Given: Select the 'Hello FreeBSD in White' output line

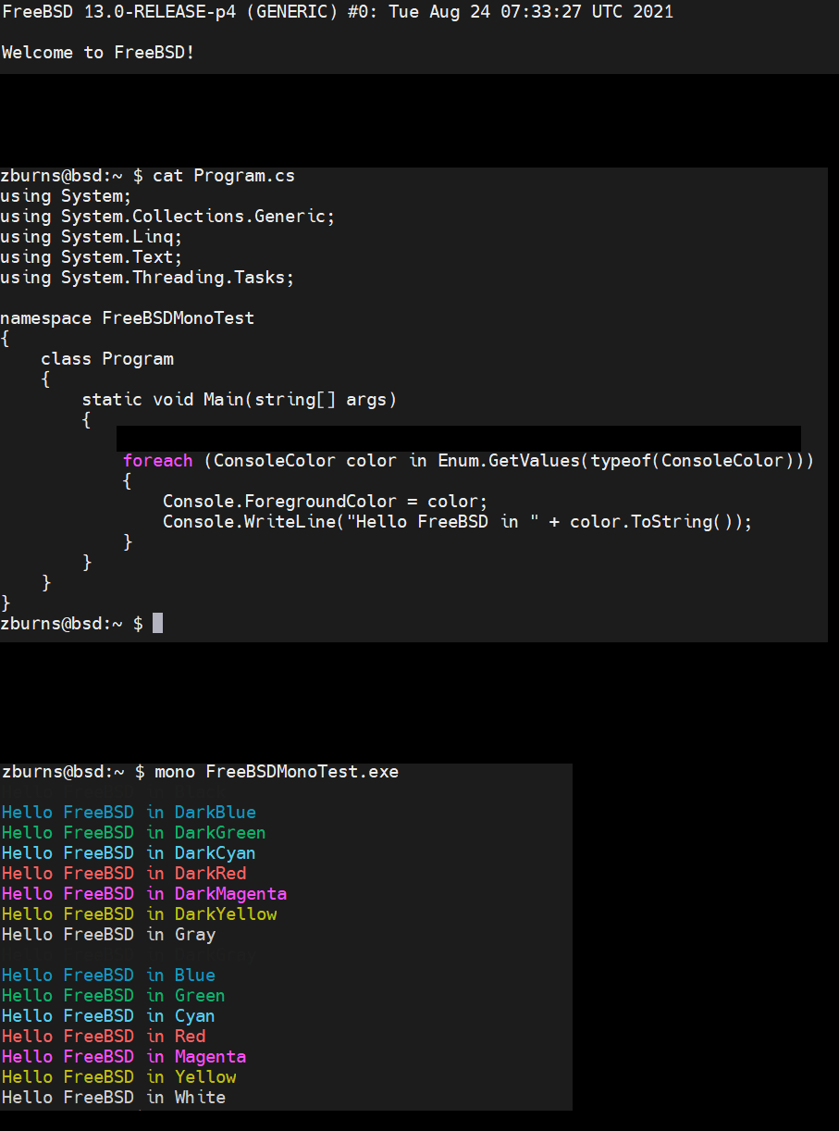Looking at the screenshot, I should click(114, 1098).
